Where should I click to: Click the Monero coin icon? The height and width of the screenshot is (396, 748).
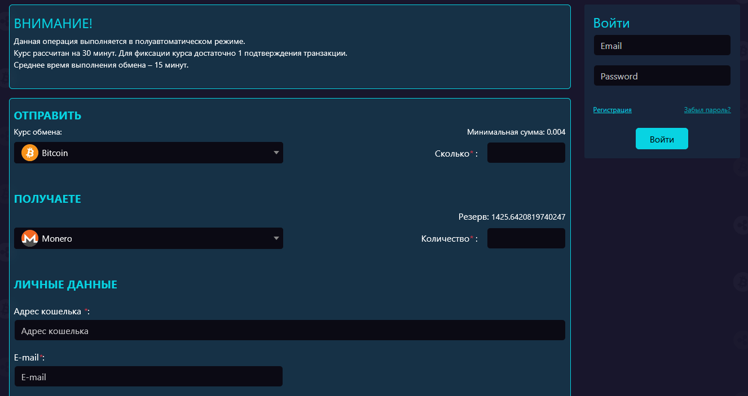tap(30, 238)
